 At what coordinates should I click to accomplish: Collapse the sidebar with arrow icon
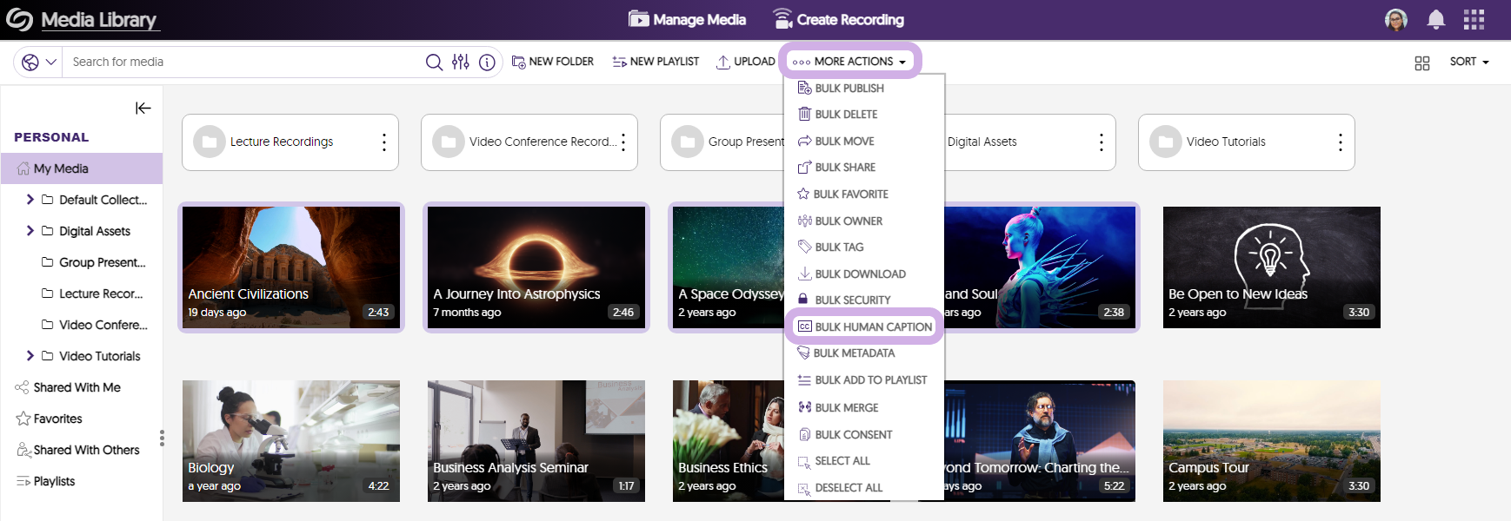[x=143, y=108]
